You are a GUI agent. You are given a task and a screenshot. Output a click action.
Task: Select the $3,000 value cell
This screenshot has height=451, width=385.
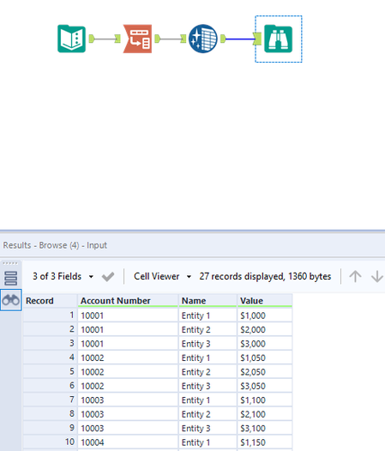(265, 344)
